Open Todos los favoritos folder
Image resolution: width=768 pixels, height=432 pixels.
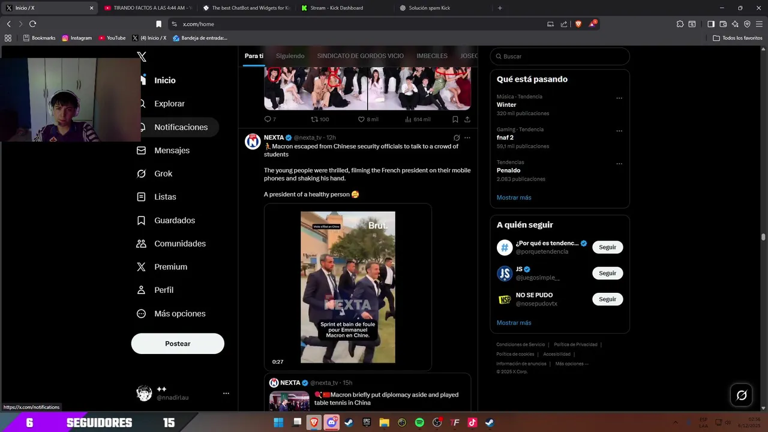[x=737, y=38]
